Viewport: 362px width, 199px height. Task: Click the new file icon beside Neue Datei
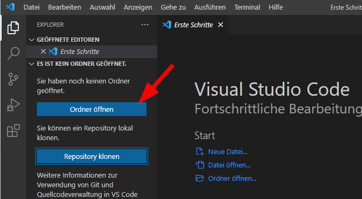199,152
